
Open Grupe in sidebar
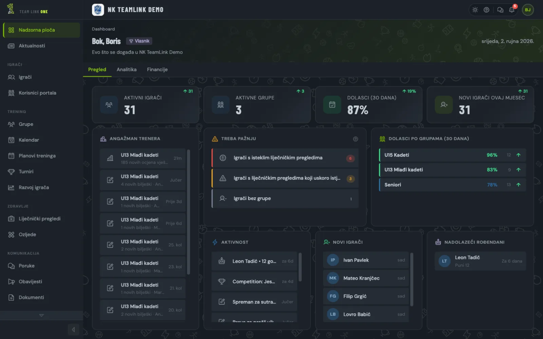click(x=41, y=124)
